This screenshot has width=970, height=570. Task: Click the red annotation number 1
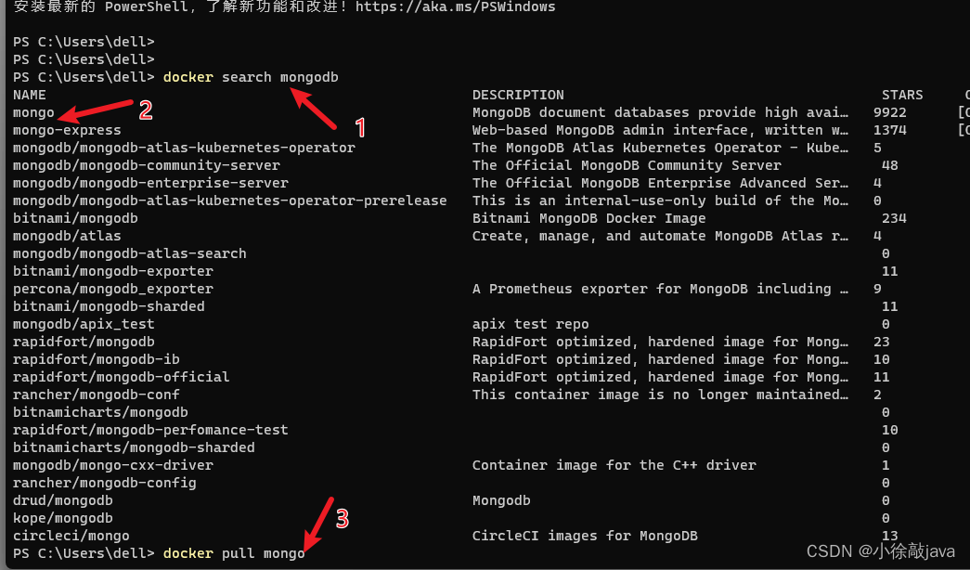coord(361,127)
